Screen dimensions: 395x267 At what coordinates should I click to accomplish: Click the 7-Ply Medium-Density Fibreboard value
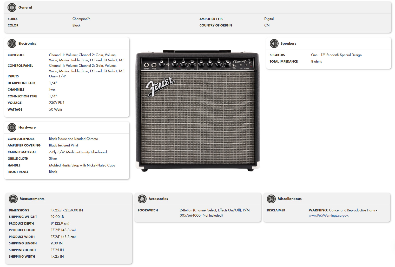click(78, 152)
